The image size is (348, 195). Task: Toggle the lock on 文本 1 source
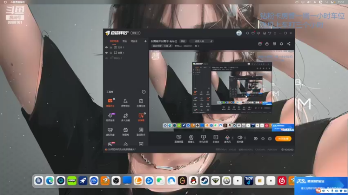click(x=111, y=47)
